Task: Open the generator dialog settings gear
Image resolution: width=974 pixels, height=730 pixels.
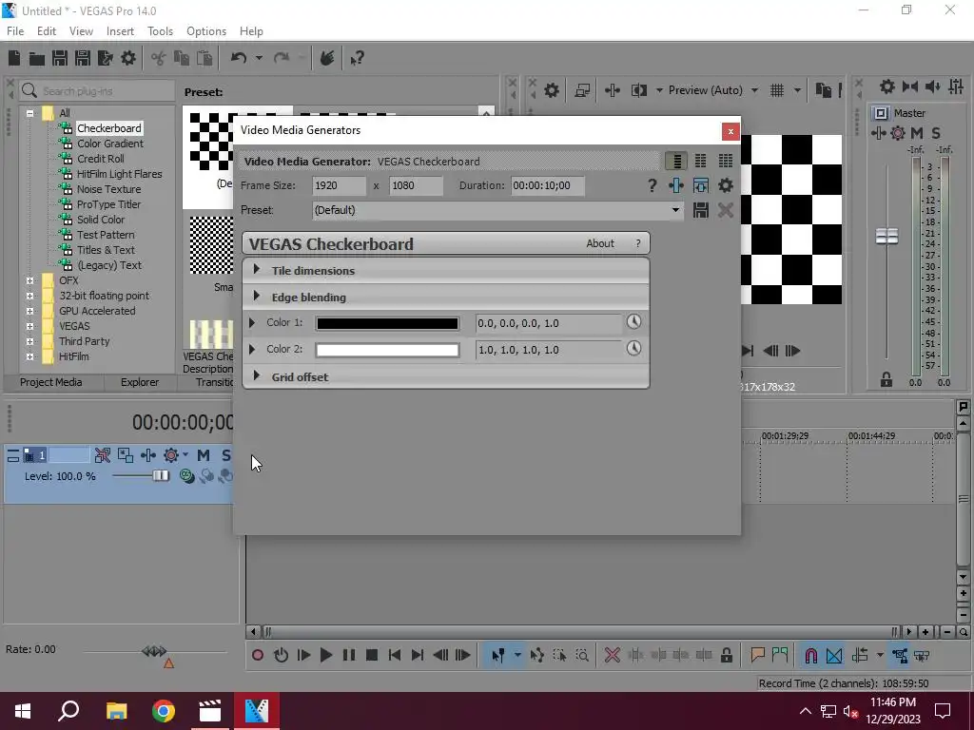Action: [x=726, y=185]
